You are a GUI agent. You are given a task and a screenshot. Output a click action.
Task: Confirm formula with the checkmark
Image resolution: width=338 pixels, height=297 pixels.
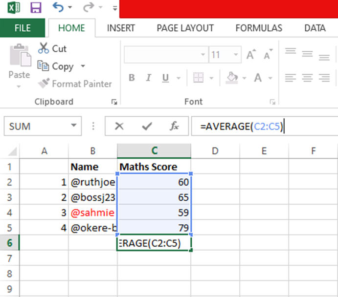tap(147, 126)
